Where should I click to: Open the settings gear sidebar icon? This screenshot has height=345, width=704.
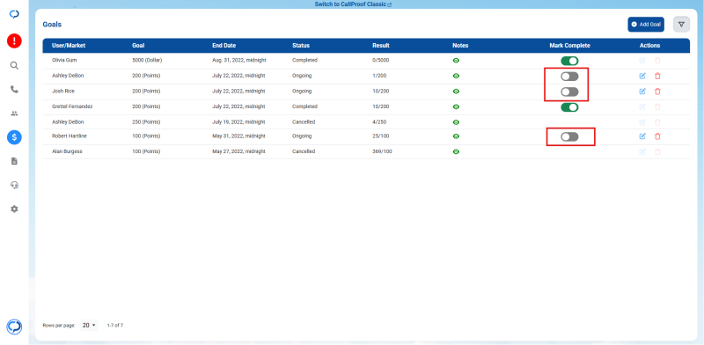click(14, 209)
